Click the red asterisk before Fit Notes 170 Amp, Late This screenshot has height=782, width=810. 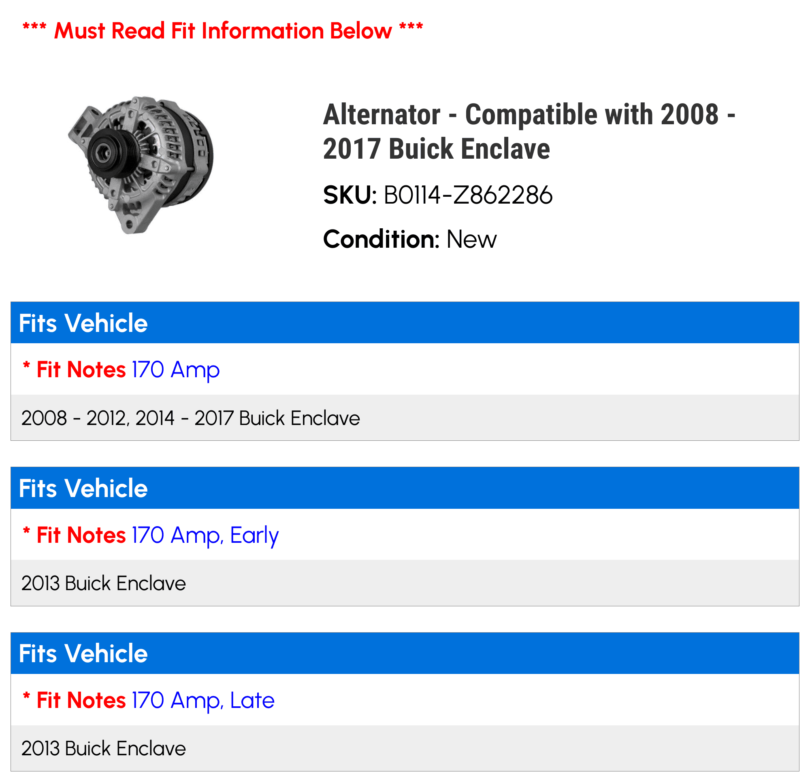pos(26,696)
